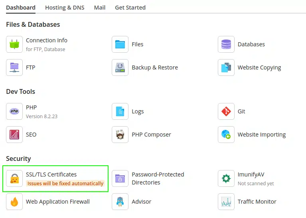Open the ImunifyAV text link
This screenshot has width=306, height=218.
(251, 174)
